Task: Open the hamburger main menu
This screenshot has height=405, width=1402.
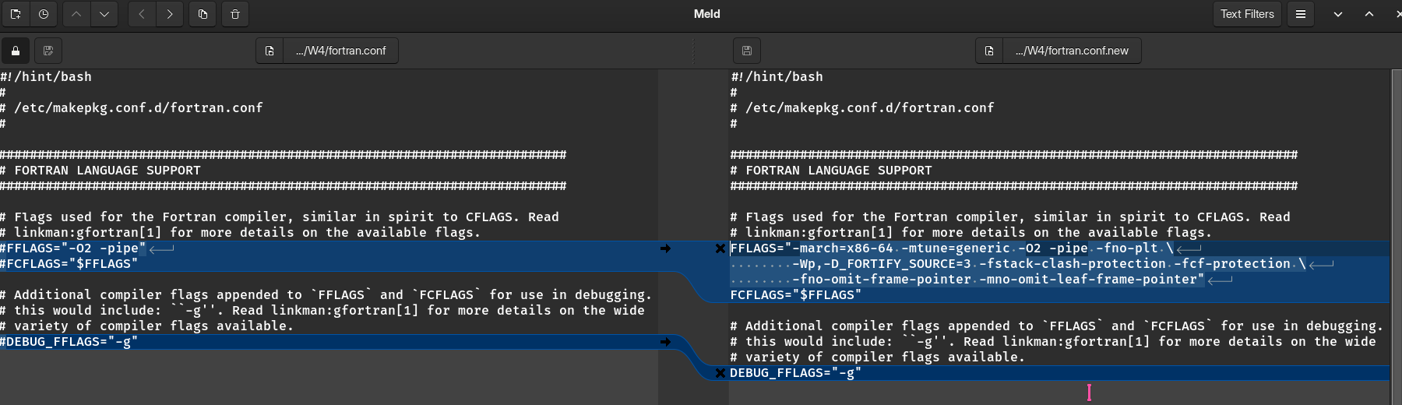Action: [1301, 14]
